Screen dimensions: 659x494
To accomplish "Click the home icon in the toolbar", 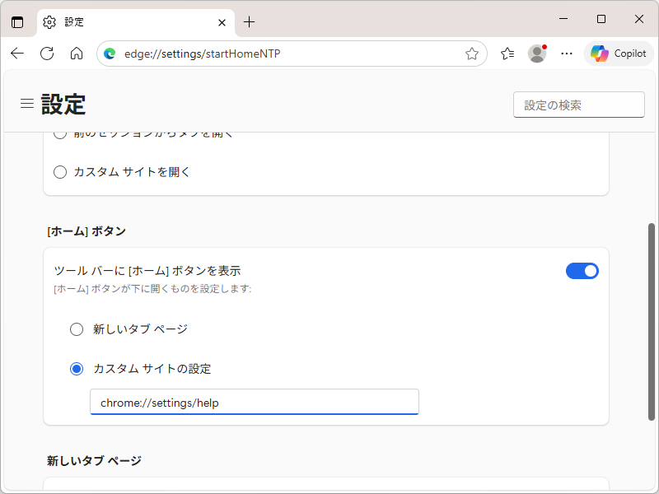I will click(77, 53).
